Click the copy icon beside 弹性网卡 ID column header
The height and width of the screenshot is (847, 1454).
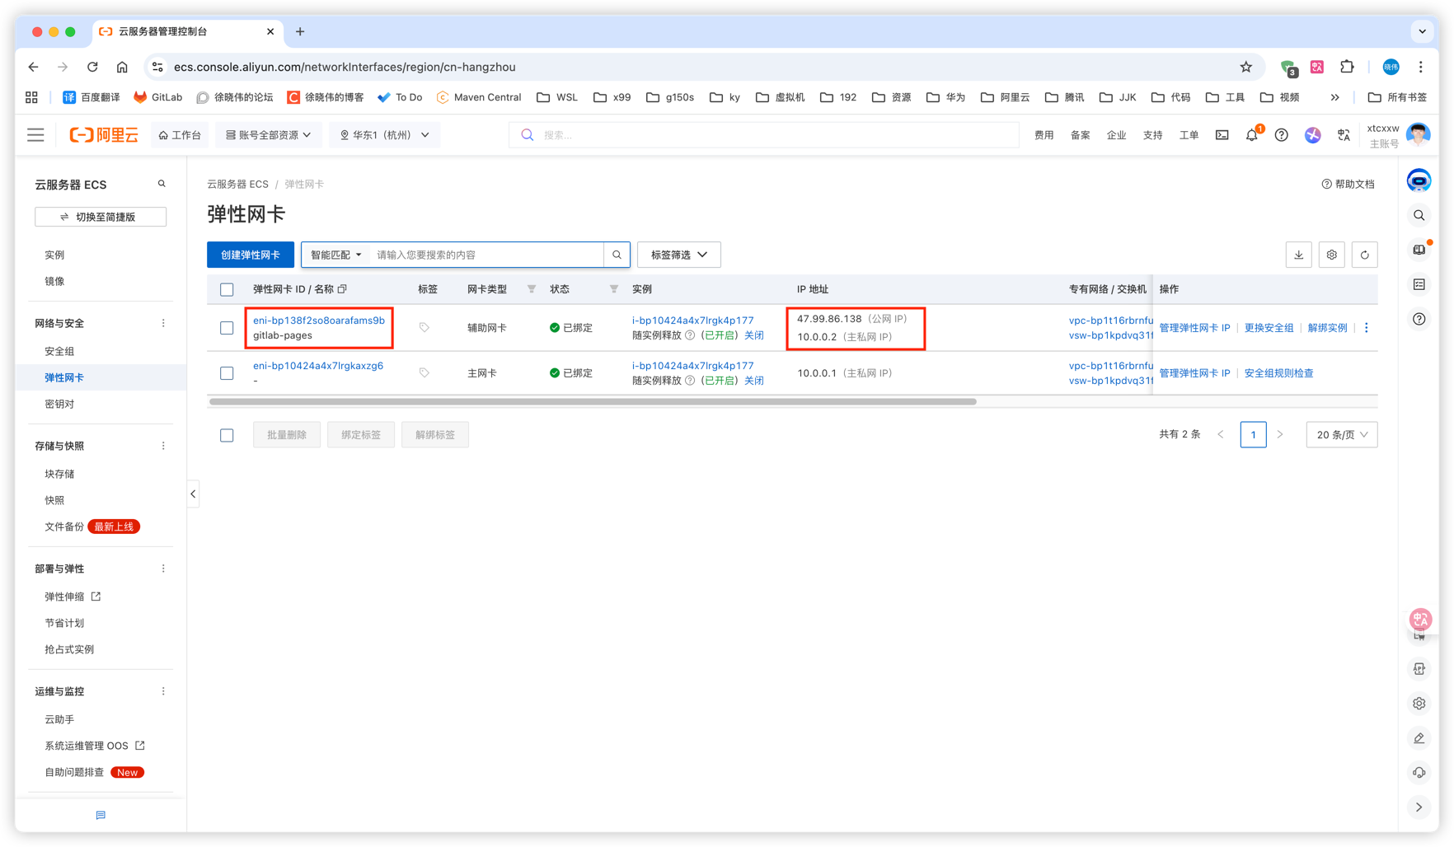click(x=342, y=289)
